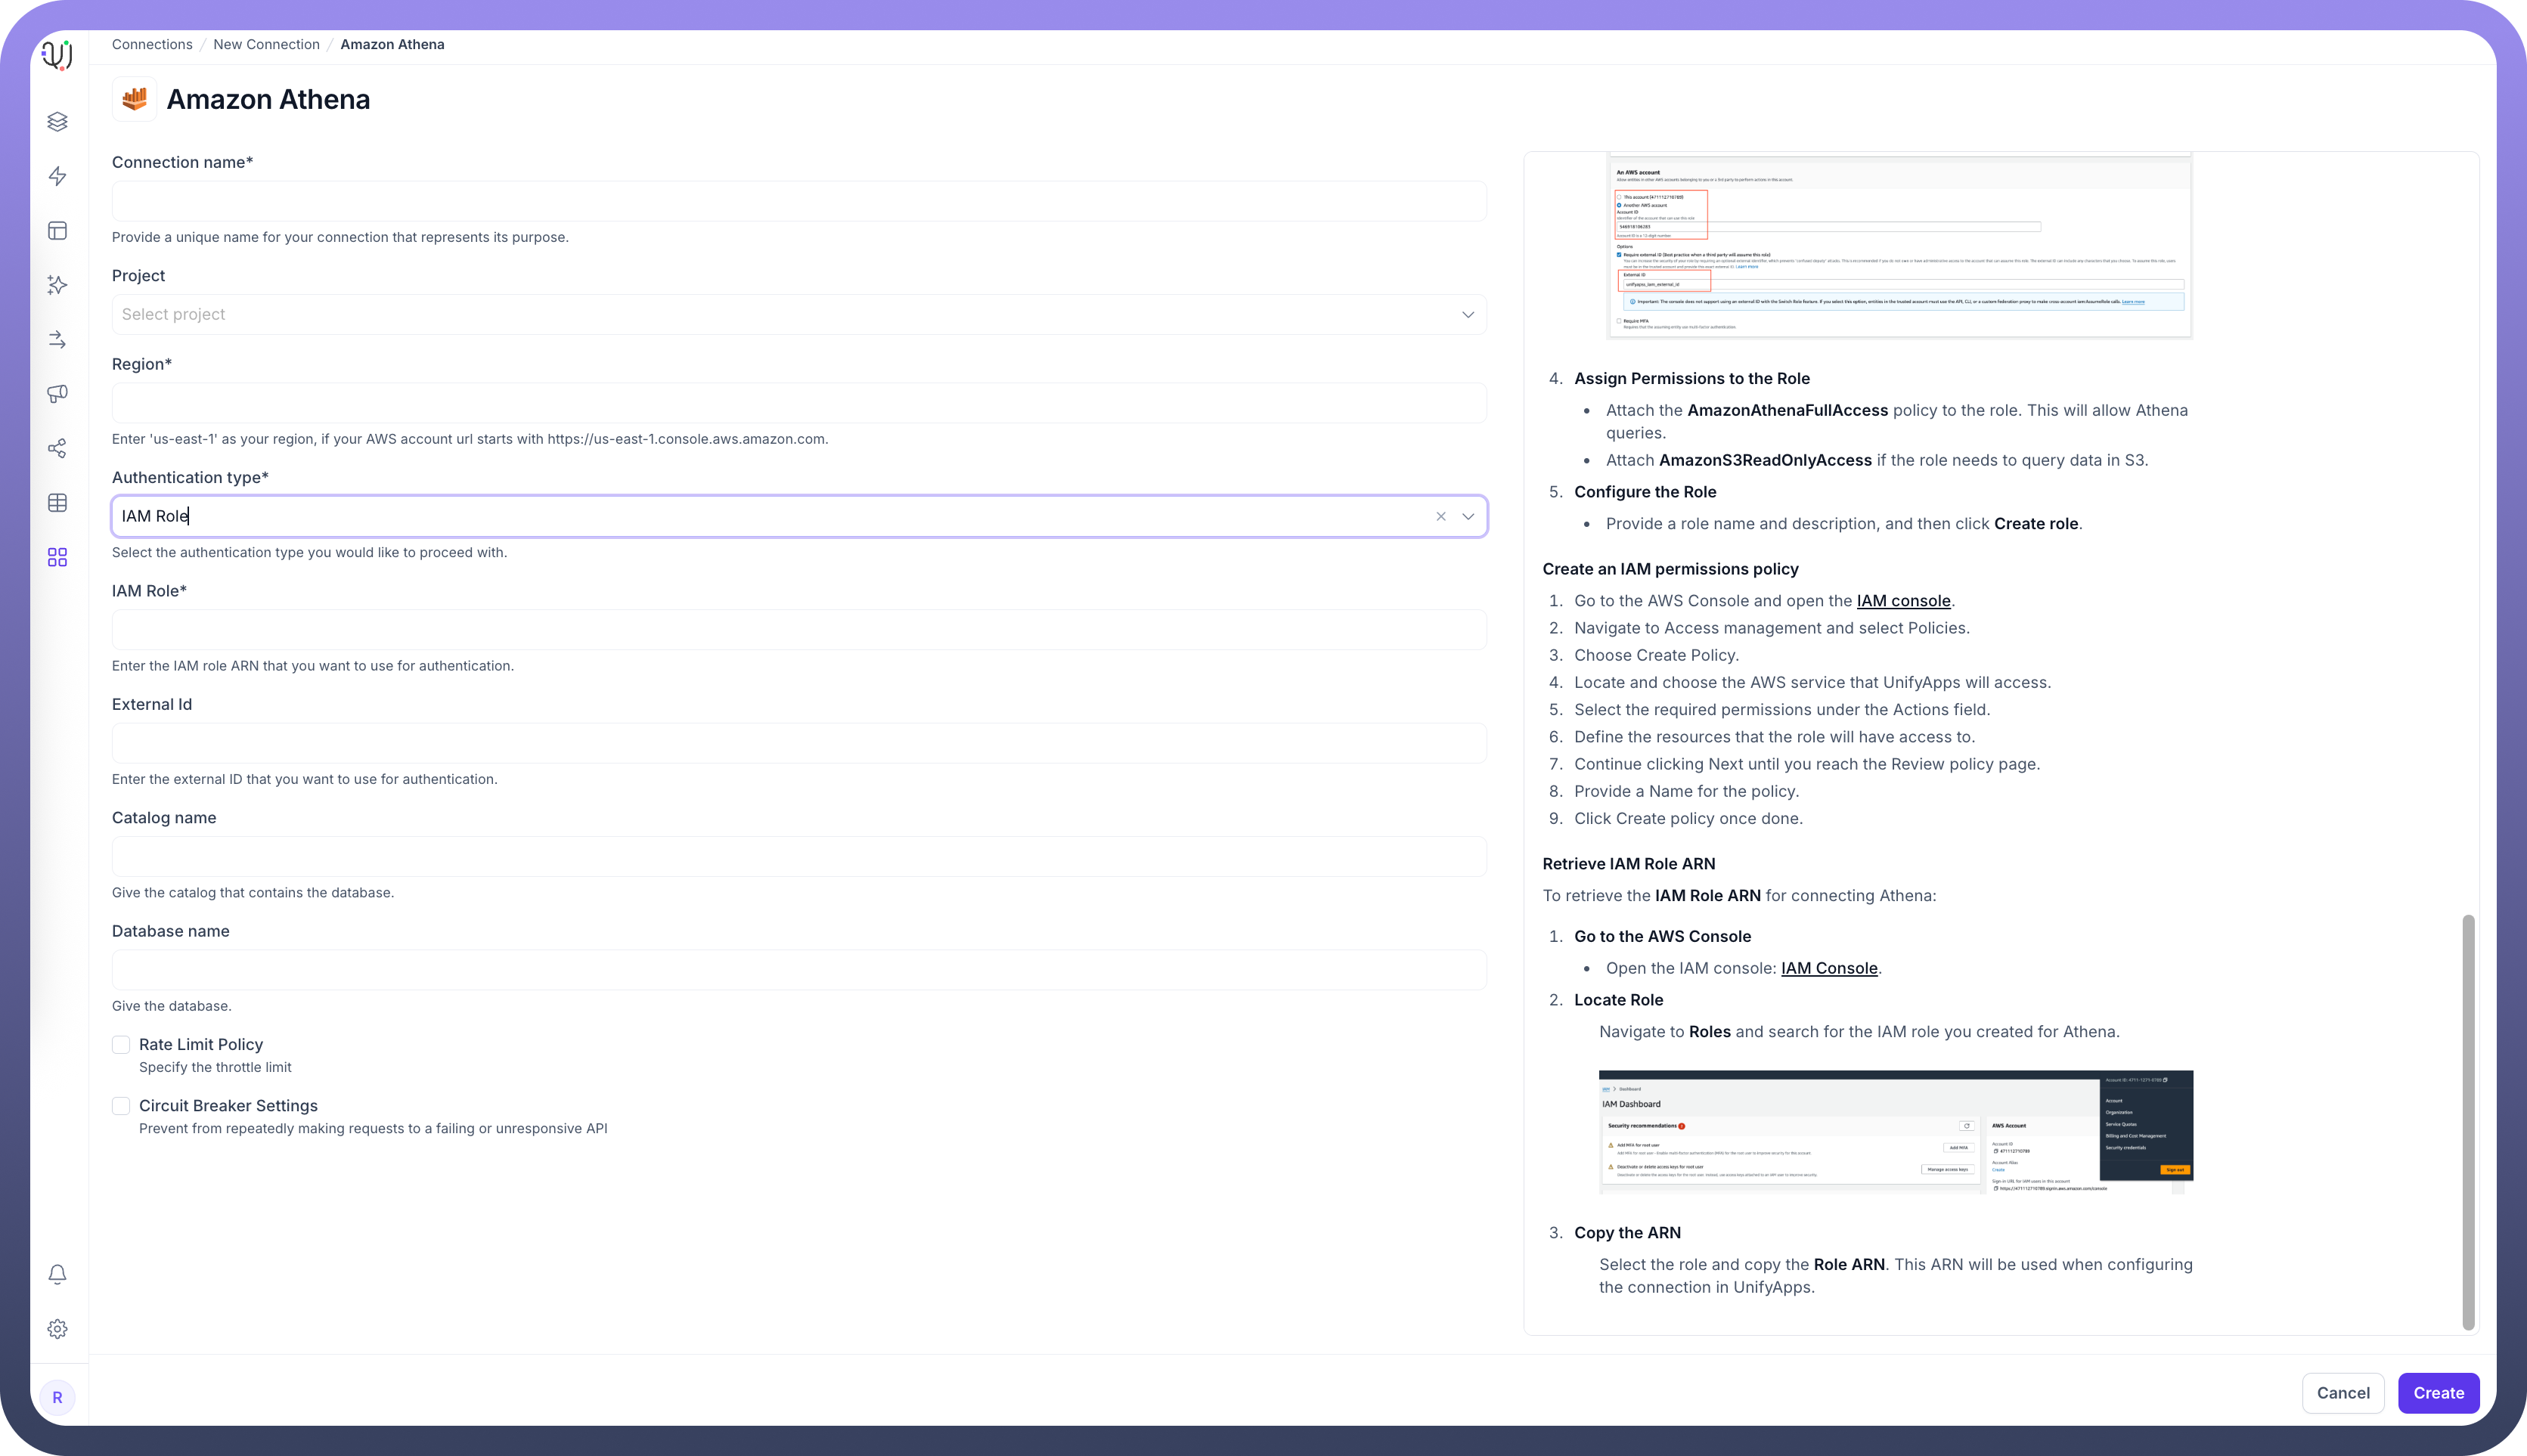Click the share nodes icon in sidebar

click(x=57, y=448)
